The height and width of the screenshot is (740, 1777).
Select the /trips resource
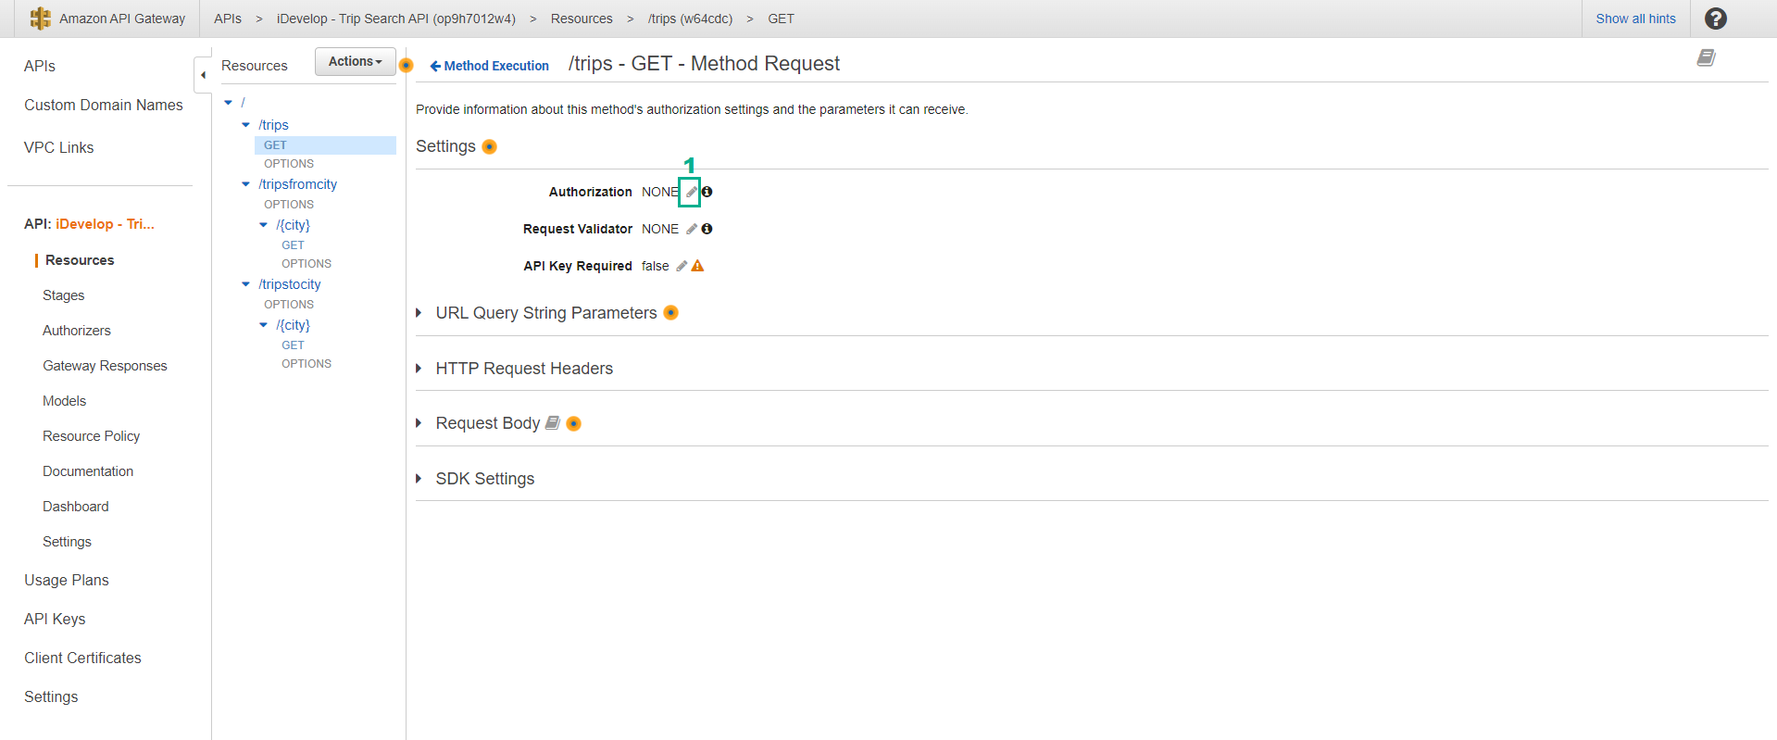[x=274, y=125]
